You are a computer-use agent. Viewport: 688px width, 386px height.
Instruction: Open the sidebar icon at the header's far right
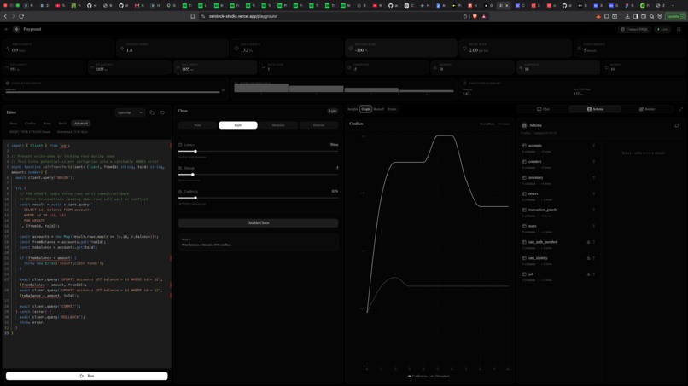tap(679, 29)
